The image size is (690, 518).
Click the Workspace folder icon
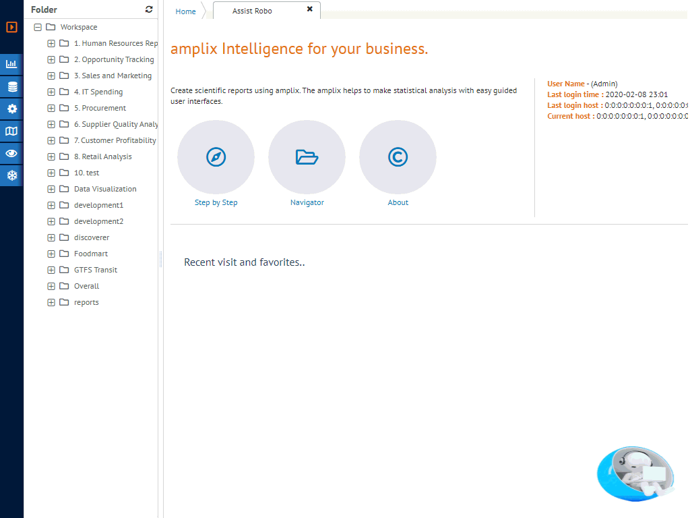pos(51,27)
